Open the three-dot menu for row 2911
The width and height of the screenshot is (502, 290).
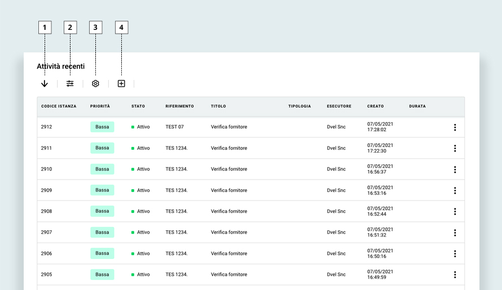click(455, 148)
